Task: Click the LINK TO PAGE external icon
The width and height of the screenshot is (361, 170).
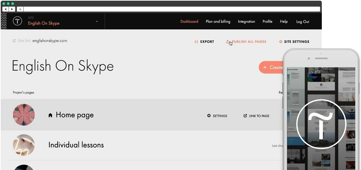Action: (245, 115)
